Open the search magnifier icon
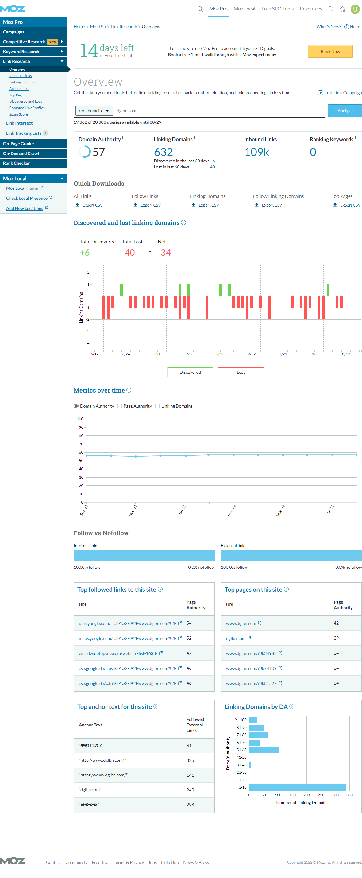Screen dimensions: 362x878 200,9
